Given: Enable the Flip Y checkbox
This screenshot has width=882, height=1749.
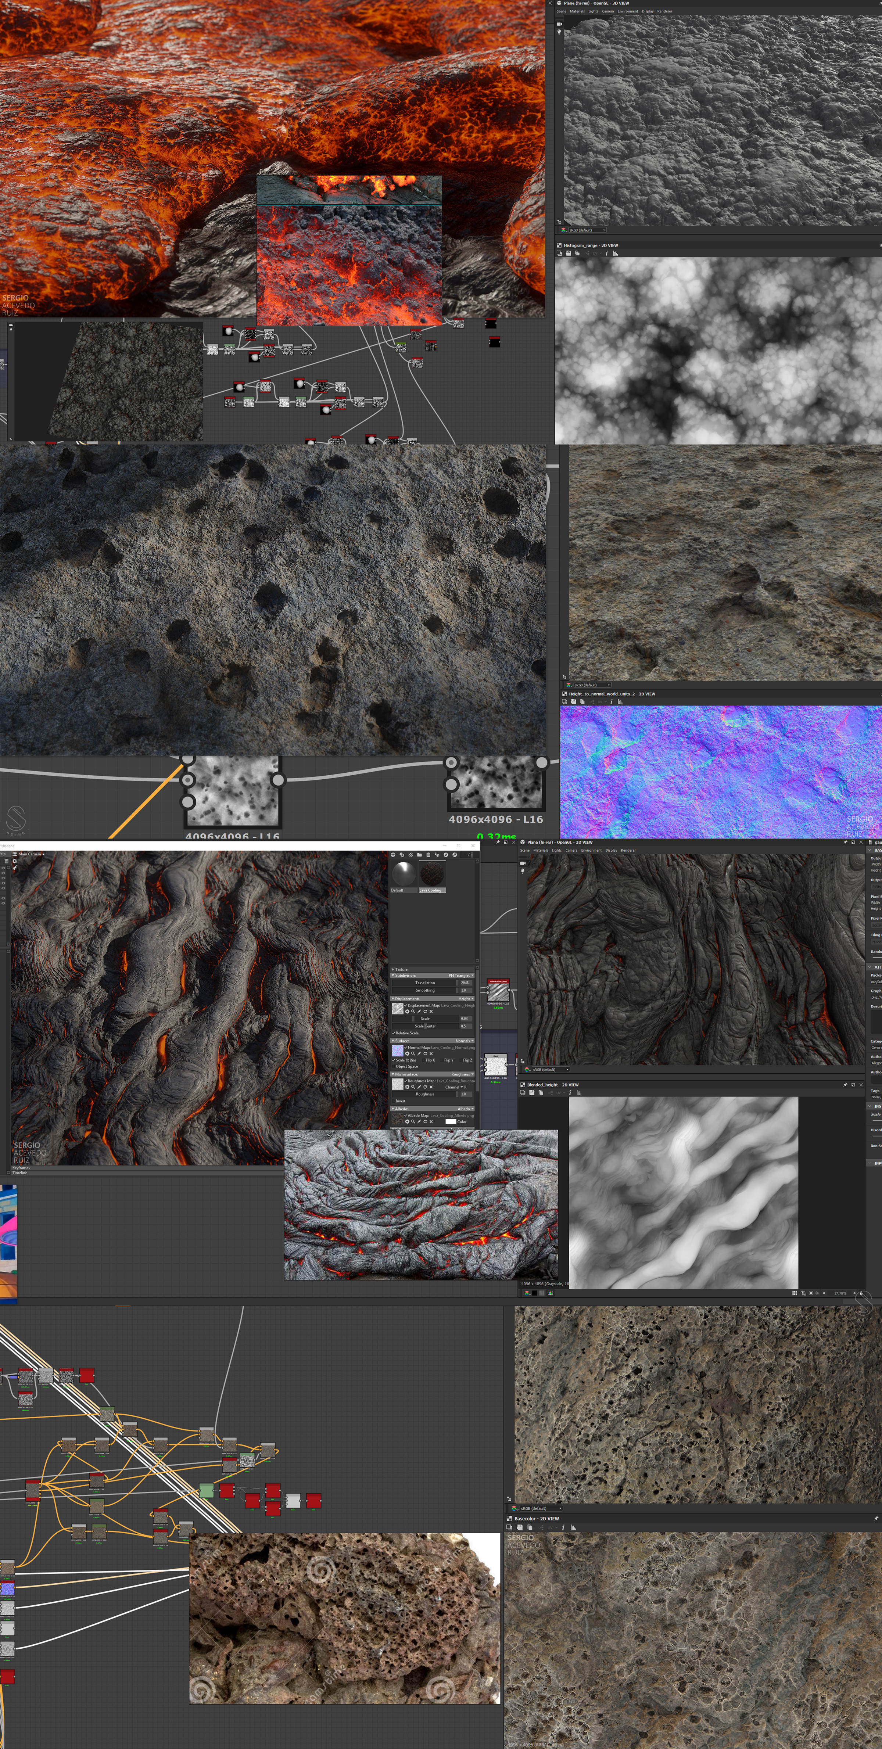Looking at the screenshot, I should (442, 1060).
